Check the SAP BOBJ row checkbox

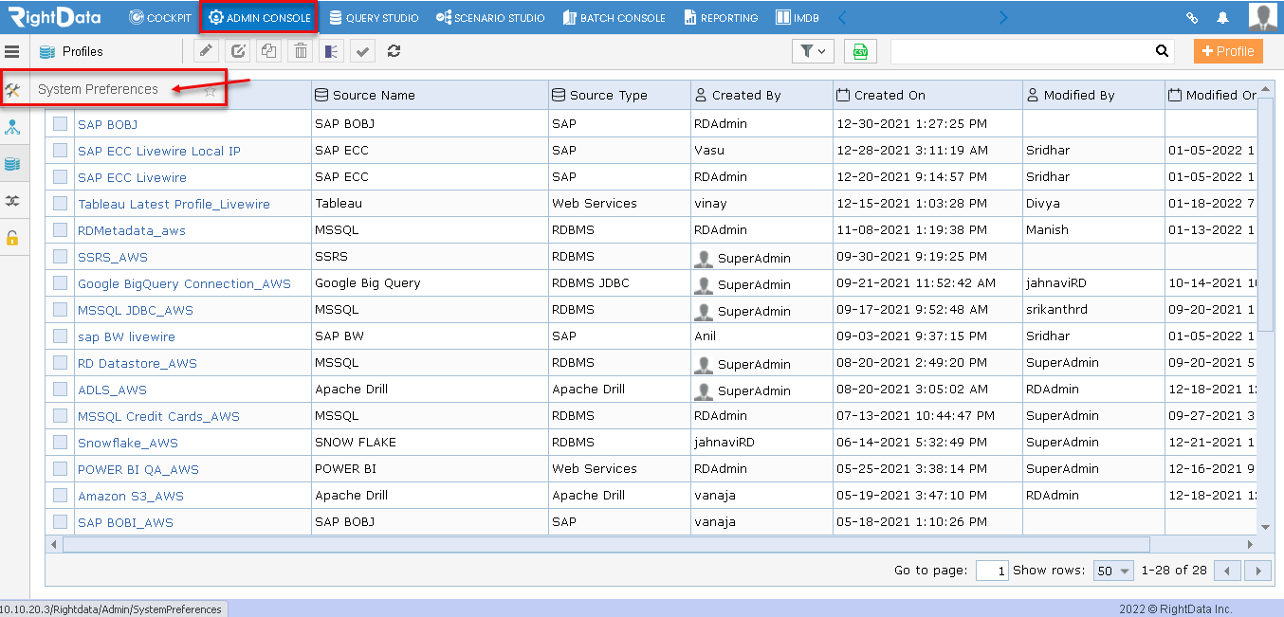click(x=61, y=124)
